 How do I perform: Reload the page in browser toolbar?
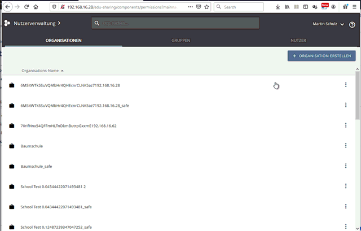(25, 7)
